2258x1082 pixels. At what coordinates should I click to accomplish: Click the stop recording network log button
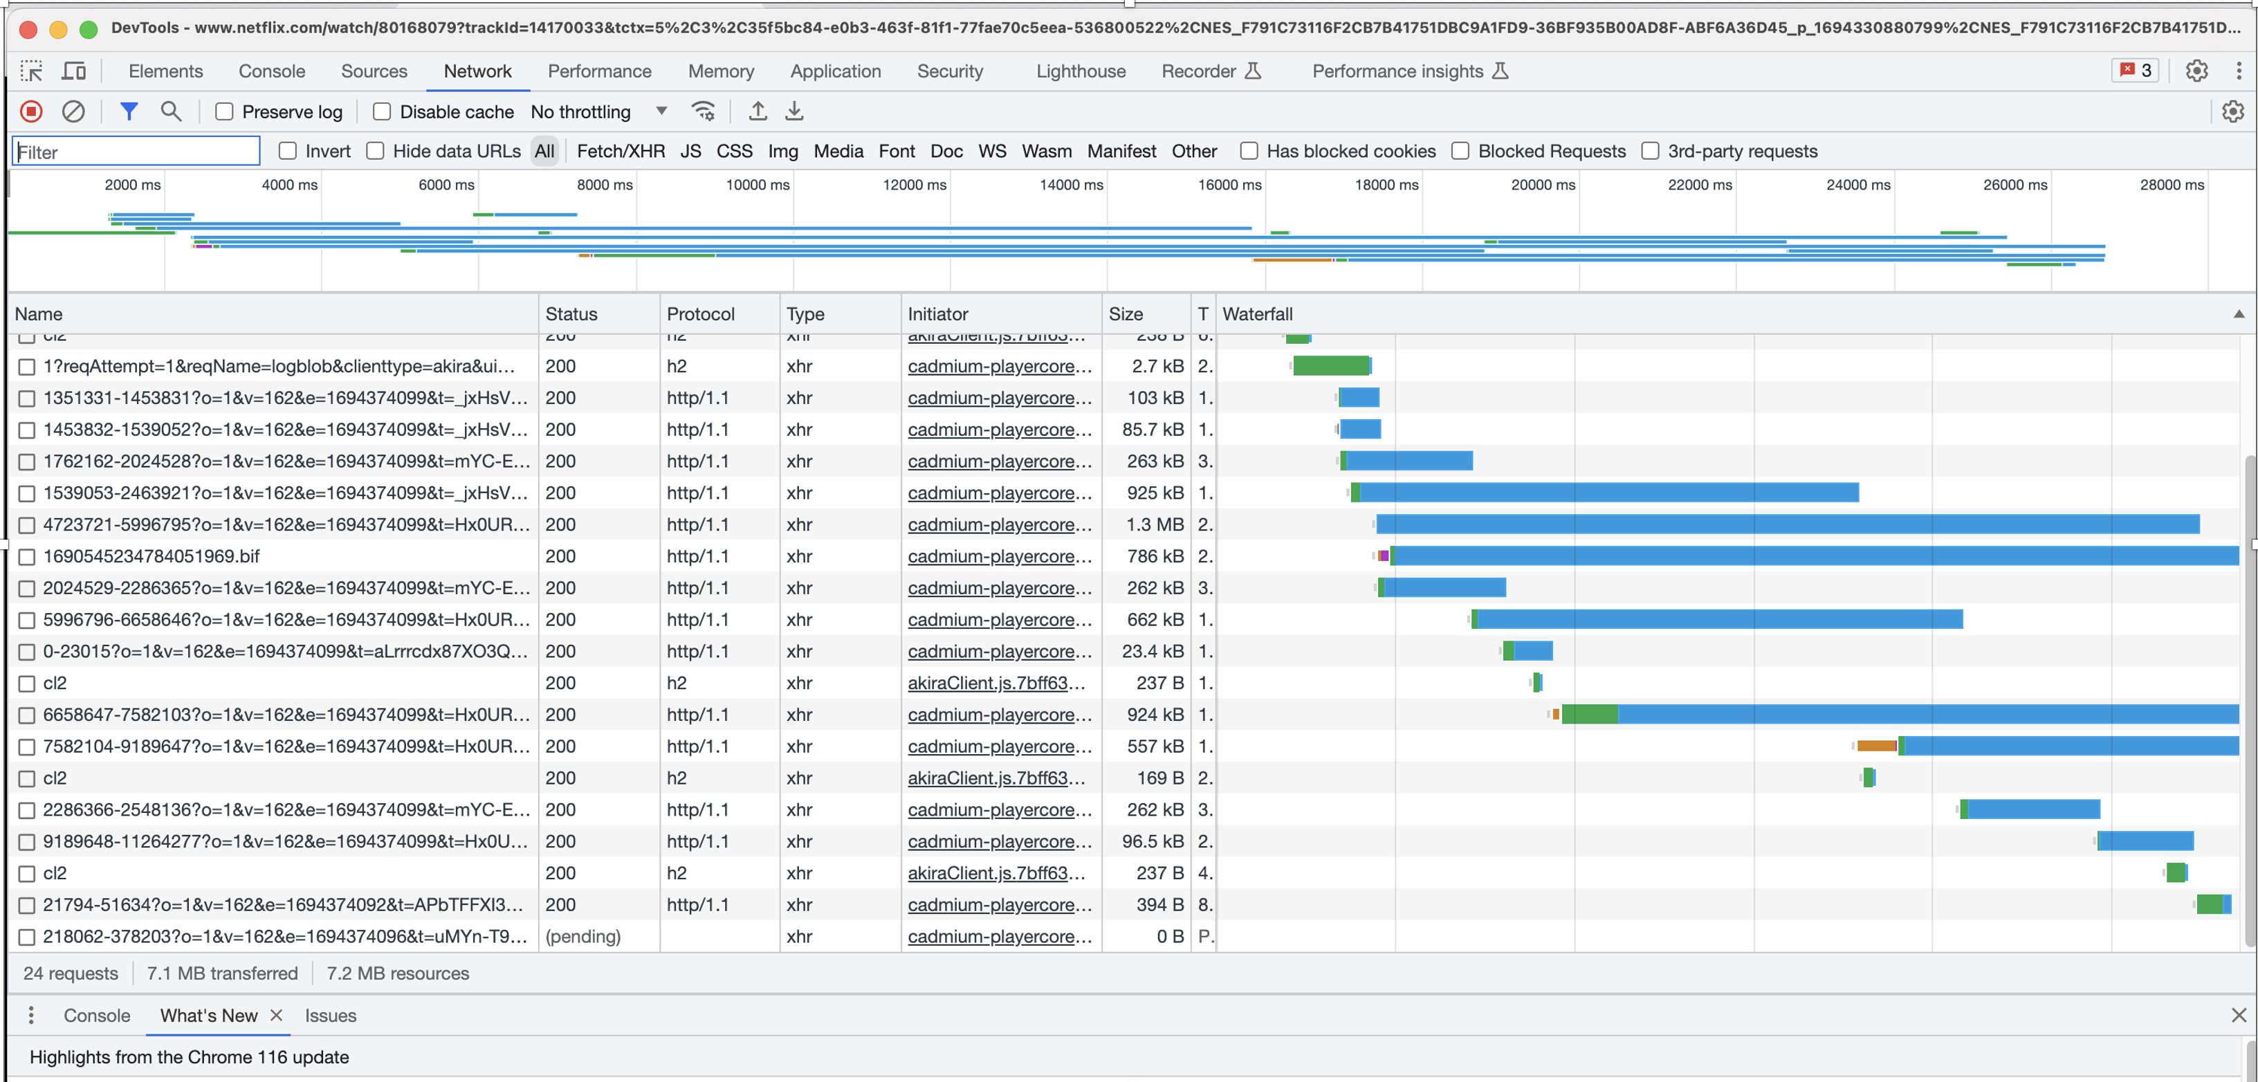click(32, 111)
